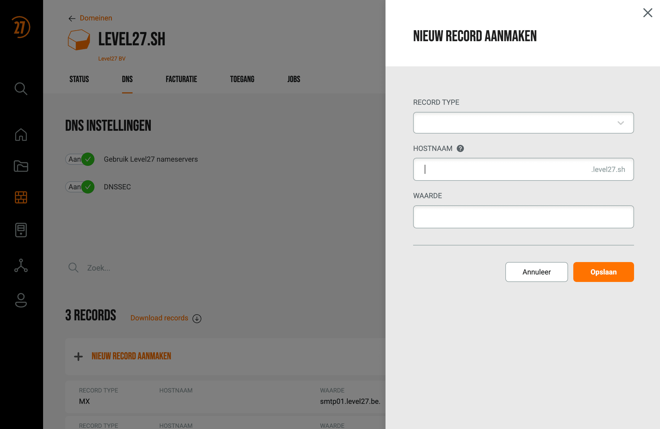Click the magnifier icon beside Zoek field
The image size is (660, 429).
point(73,268)
